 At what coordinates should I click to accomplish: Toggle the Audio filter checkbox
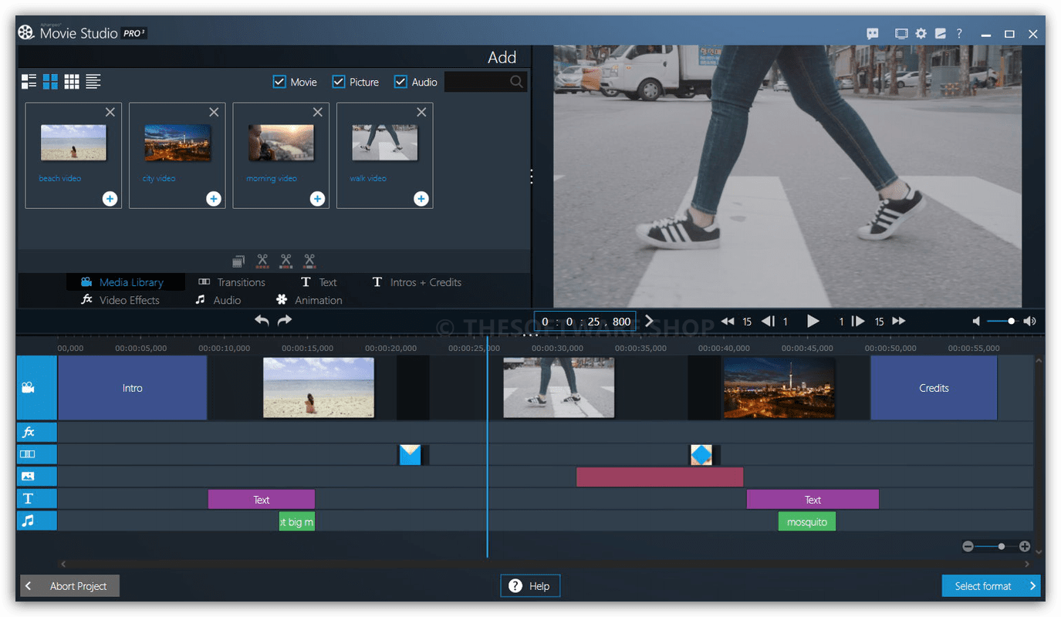pos(400,81)
